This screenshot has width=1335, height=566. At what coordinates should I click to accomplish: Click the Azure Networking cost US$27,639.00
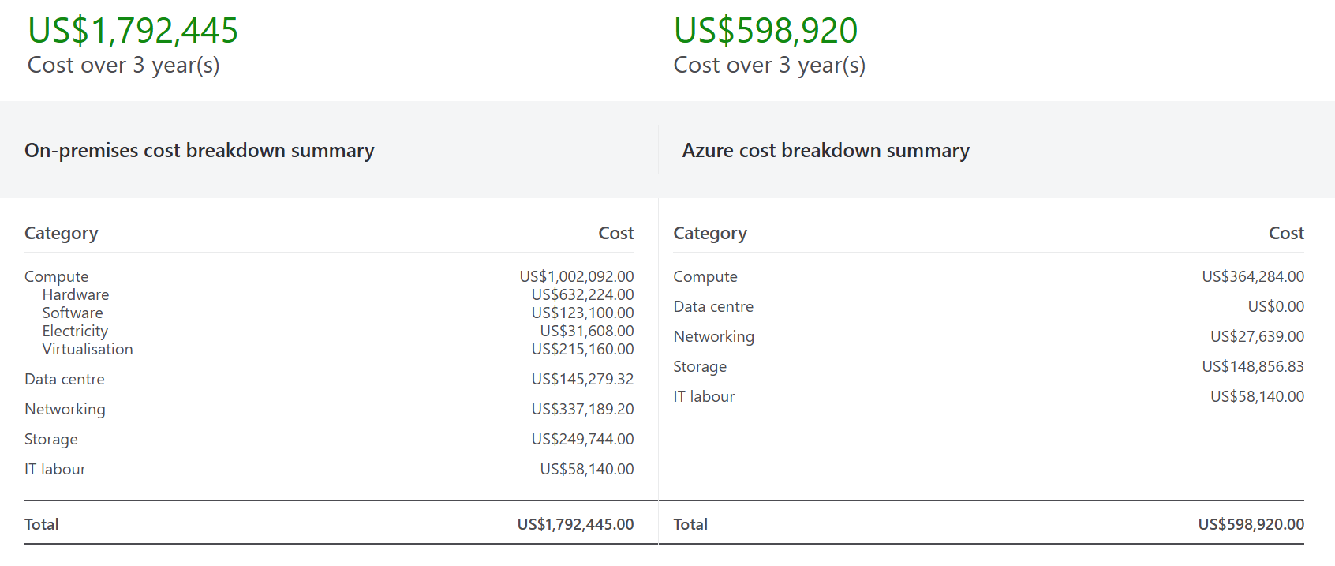(x=1257, y=336)
